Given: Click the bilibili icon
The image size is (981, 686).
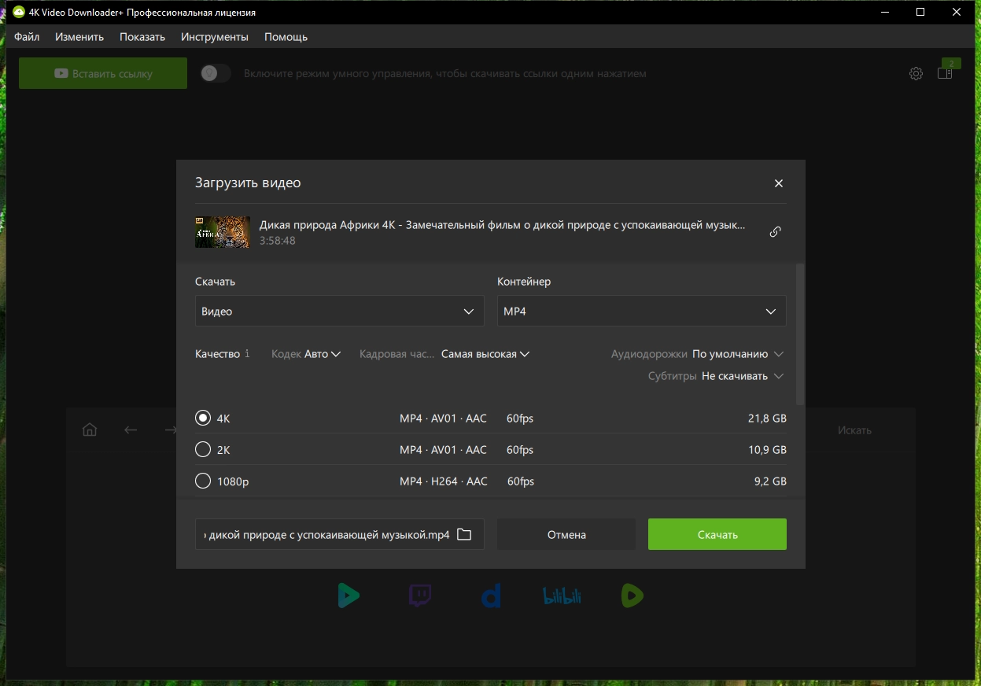Looking at the screenshot, I should pyautogui.click(x=562, y=596).
